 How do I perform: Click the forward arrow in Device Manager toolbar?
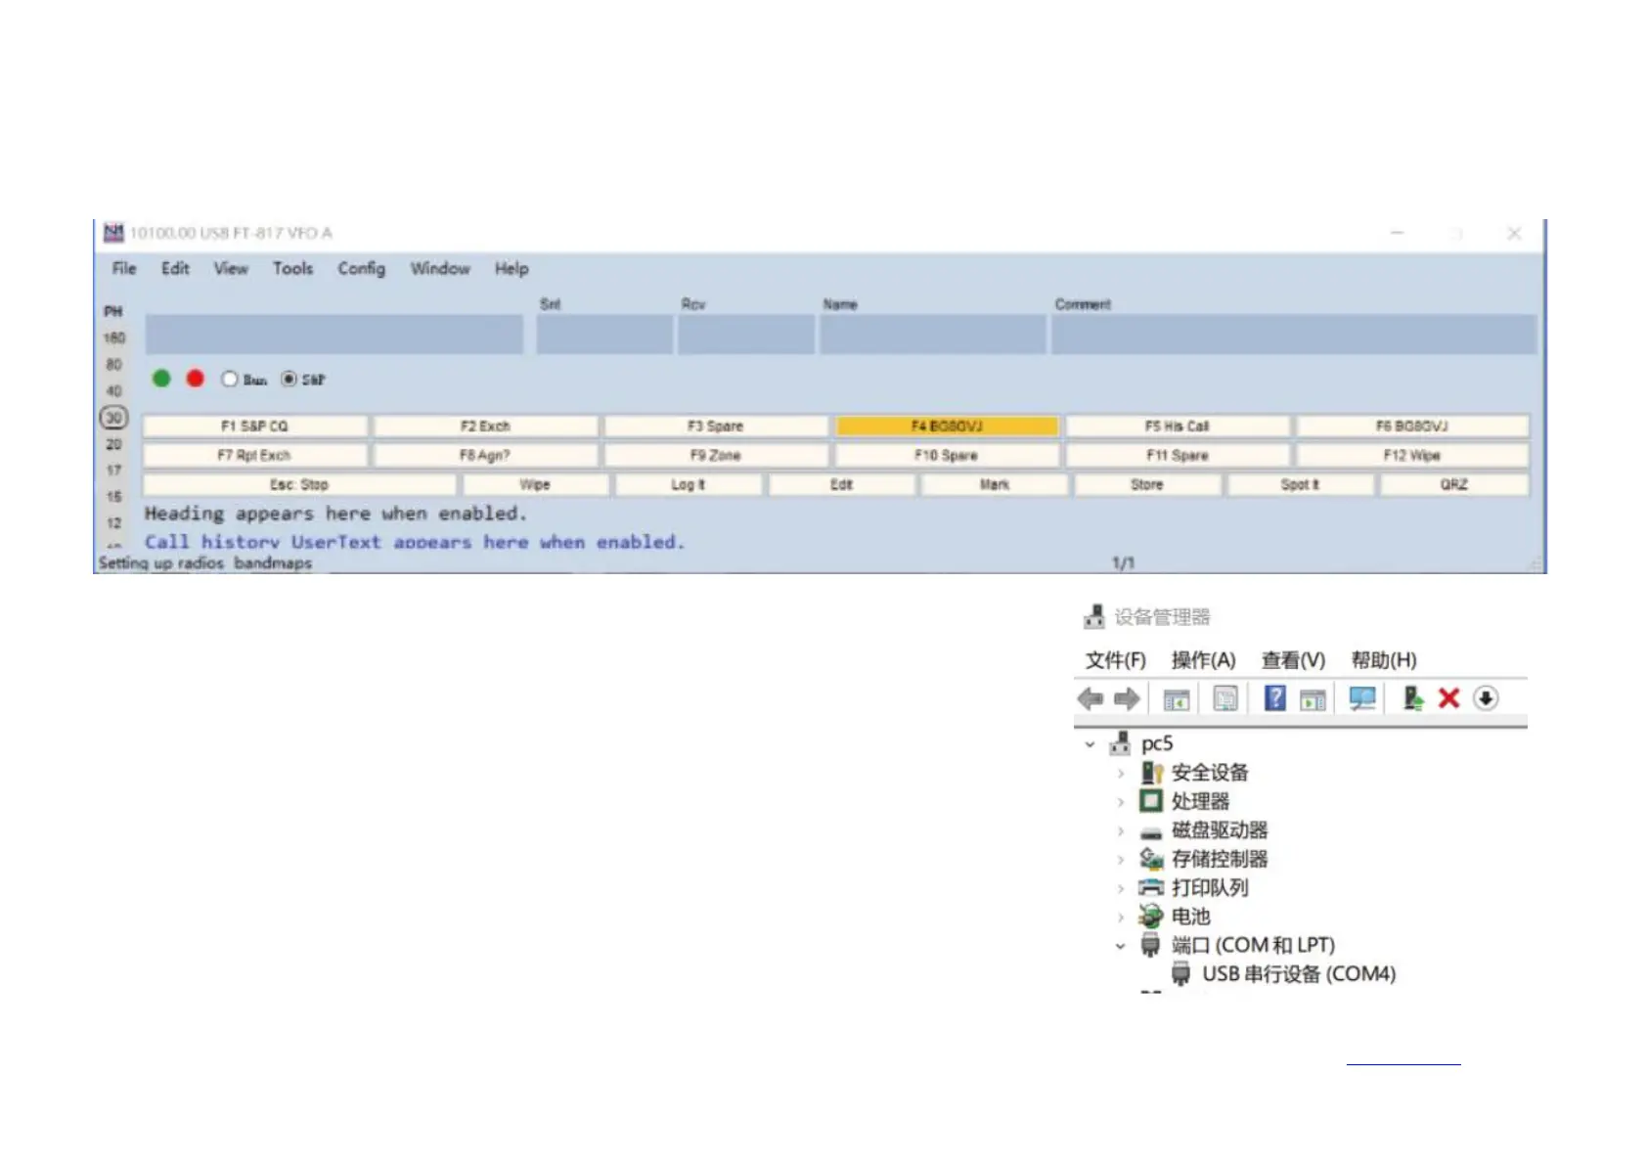[x=1127, y=698]
